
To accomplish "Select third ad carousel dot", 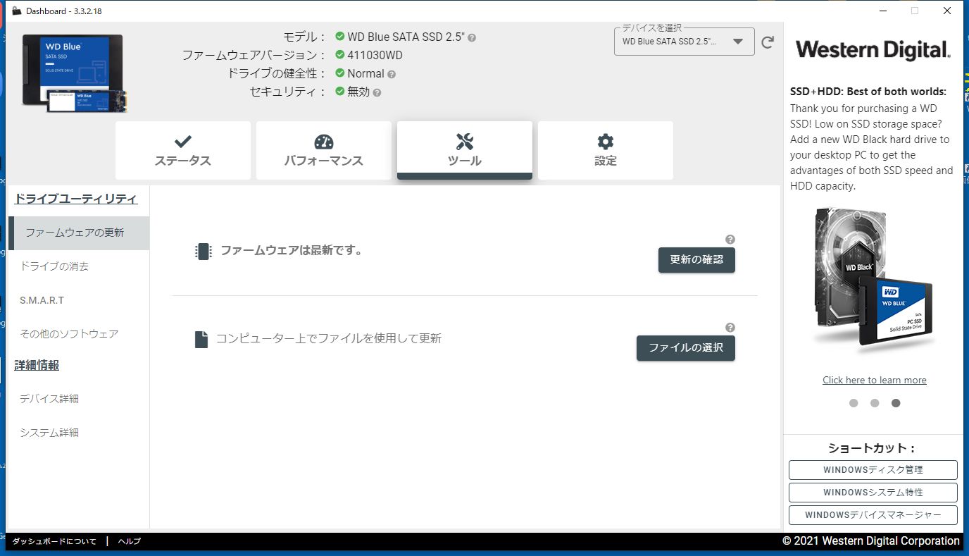I will click(896, 403).
